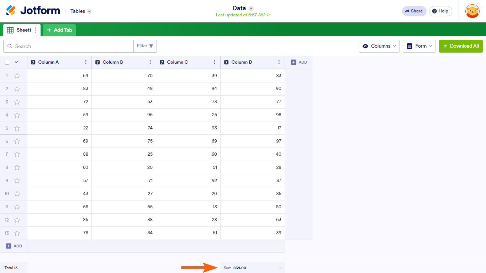This screenshot has height=273, width=486.
Task: Click the plus ADD column icon
Action: click(294, 62)
